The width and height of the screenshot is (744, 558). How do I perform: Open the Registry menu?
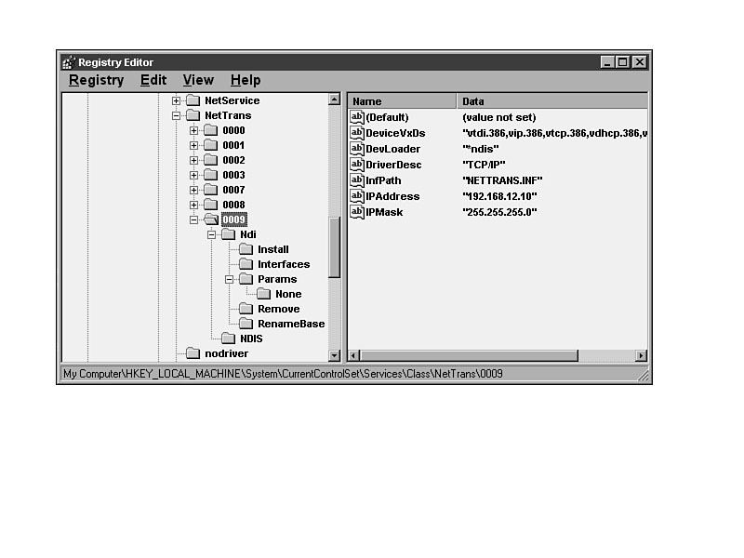96,80
